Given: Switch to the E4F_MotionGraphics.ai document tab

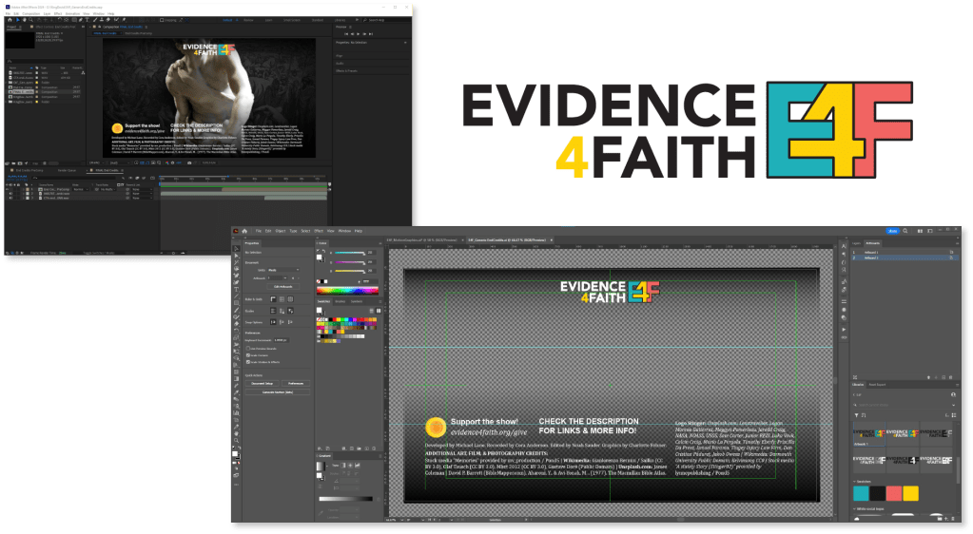Looking at the screenshot, I should [422, 240].
